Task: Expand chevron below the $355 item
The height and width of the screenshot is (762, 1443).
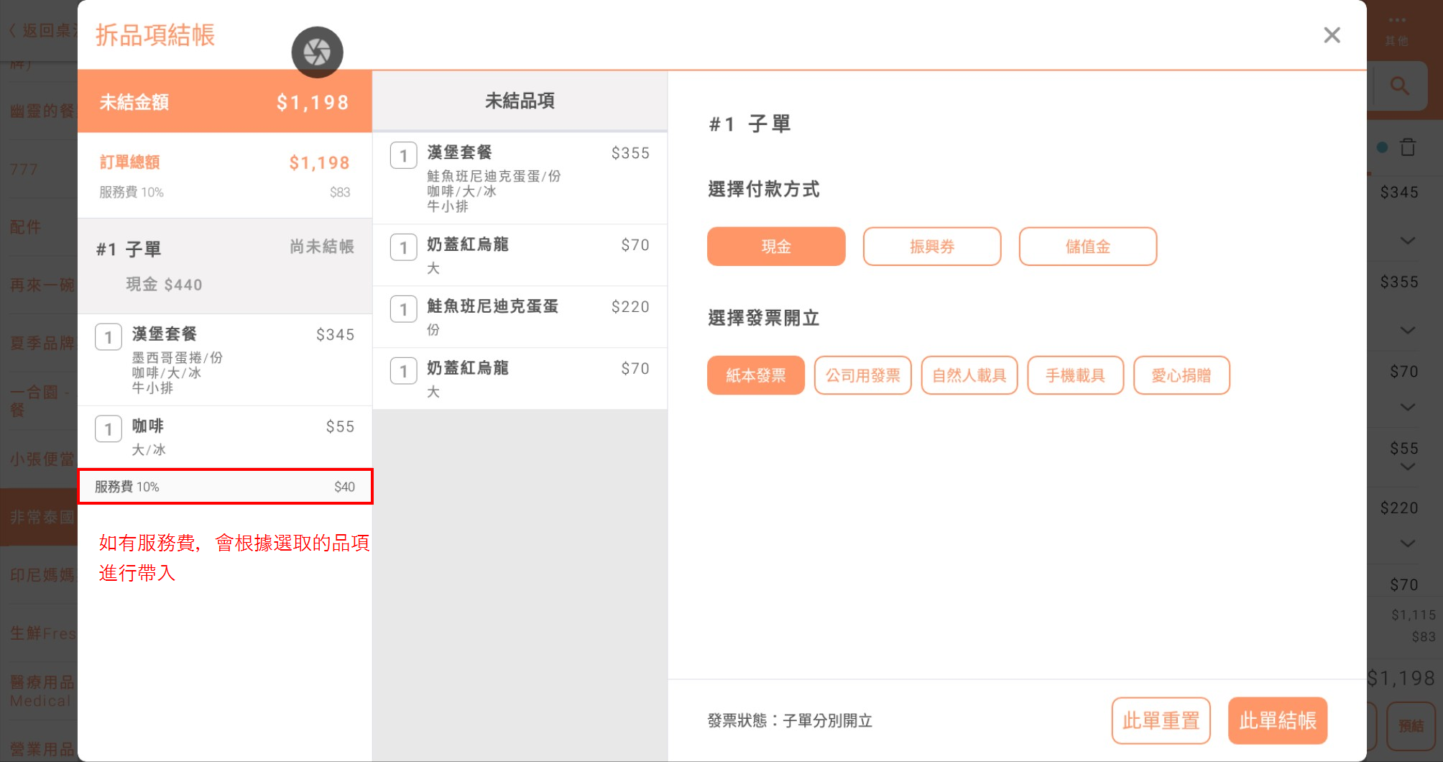Action: tap(1408, 330)
